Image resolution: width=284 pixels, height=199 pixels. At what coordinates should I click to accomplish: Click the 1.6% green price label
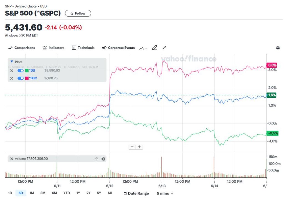[272, 95]
